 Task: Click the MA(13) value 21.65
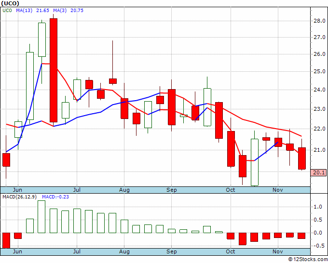(x=42, y=11)
